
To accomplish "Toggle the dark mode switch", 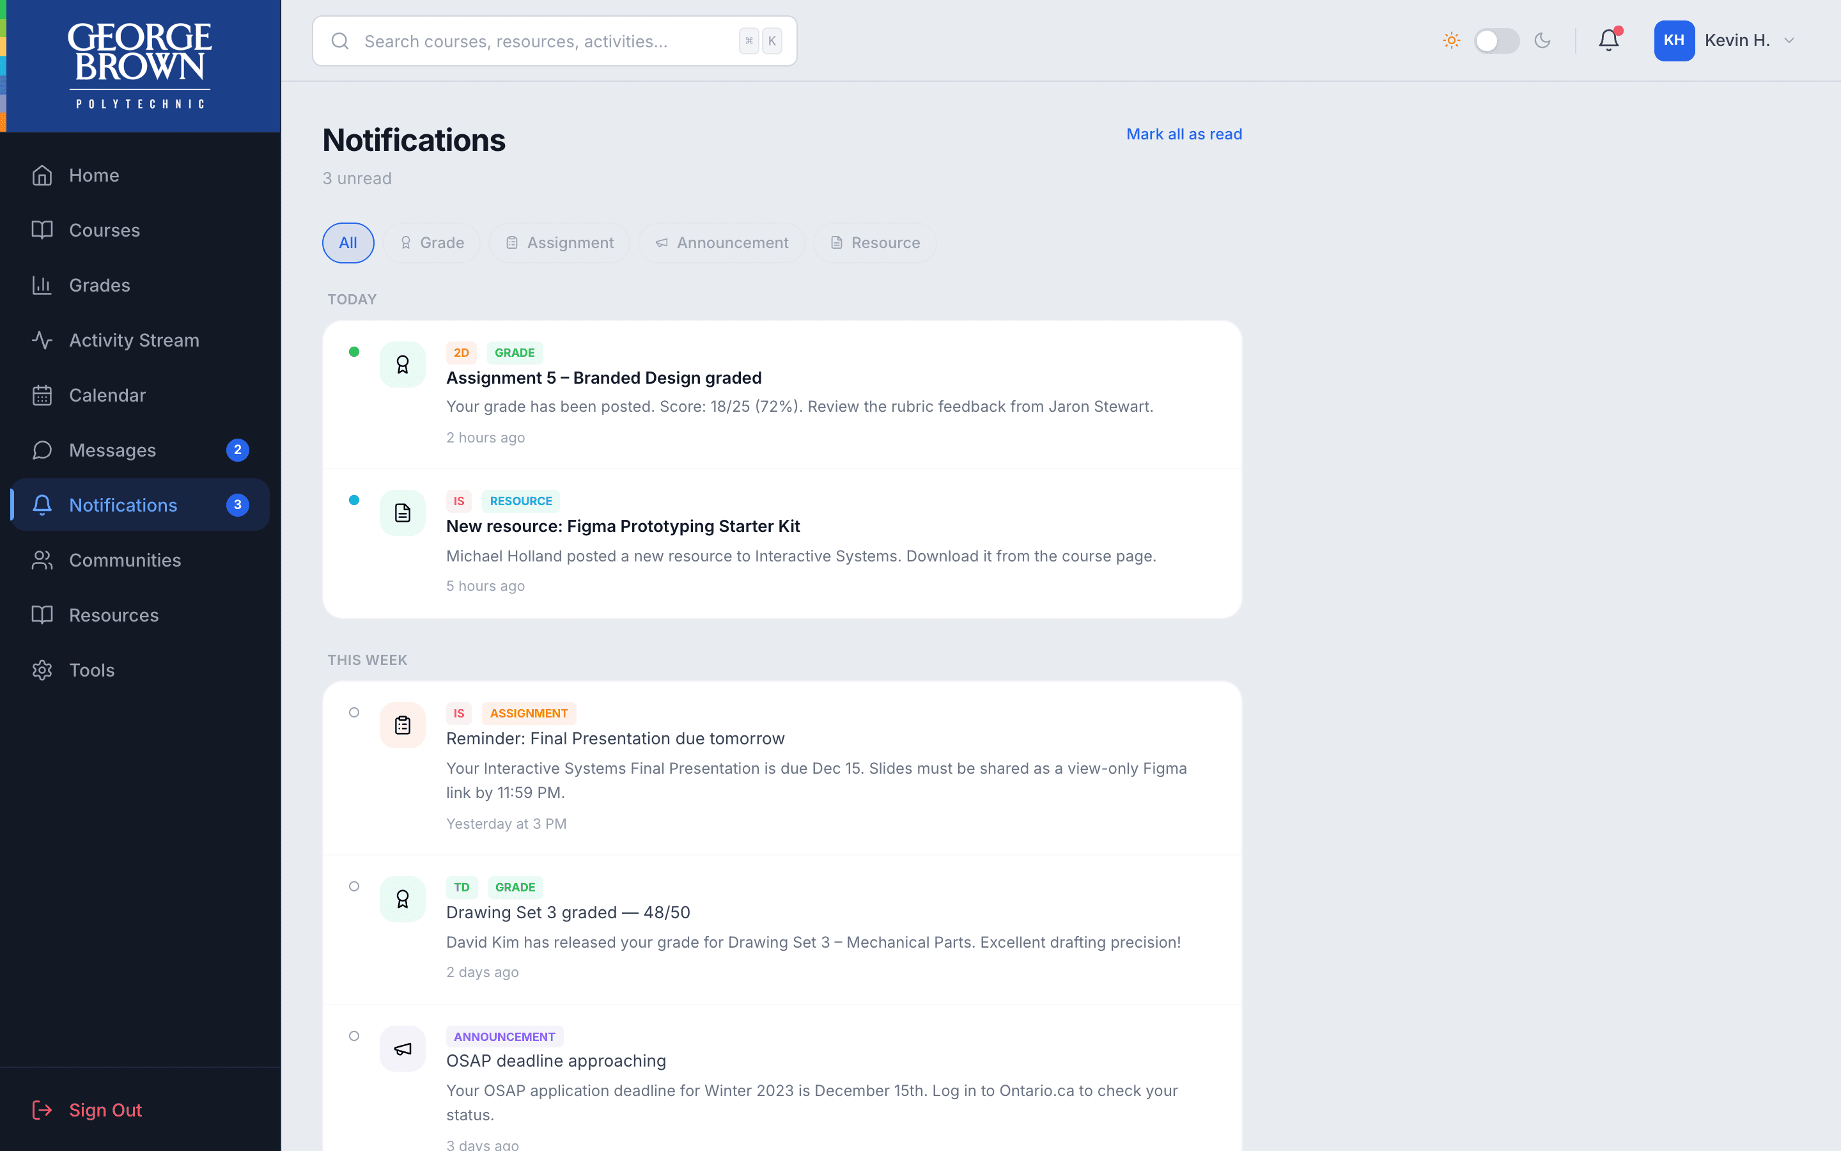I will click(1496, 40).
